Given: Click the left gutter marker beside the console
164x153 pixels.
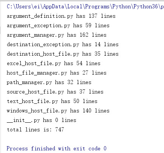Looking at the screenshot, I should (0, 30).
